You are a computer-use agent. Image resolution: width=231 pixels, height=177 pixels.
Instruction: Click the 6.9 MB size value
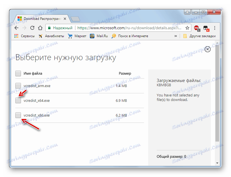(x=121, y=100)
